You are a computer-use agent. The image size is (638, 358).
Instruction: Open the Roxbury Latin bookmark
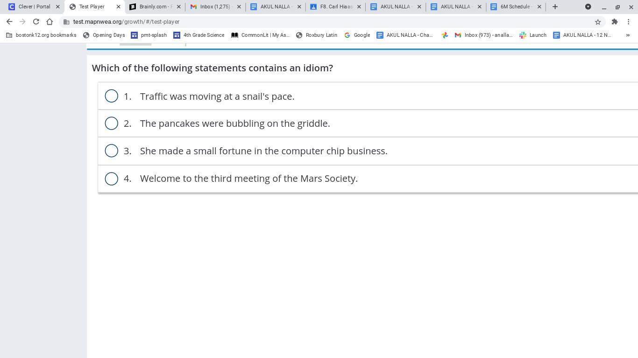coord(317,35)
